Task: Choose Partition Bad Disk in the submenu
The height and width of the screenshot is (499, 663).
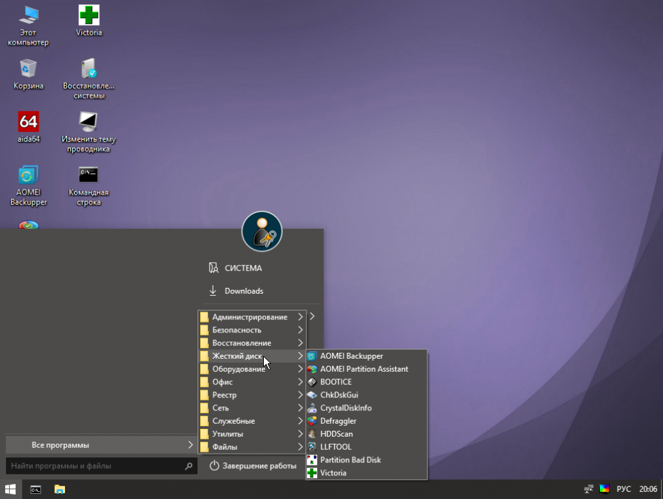Action: 366,460
